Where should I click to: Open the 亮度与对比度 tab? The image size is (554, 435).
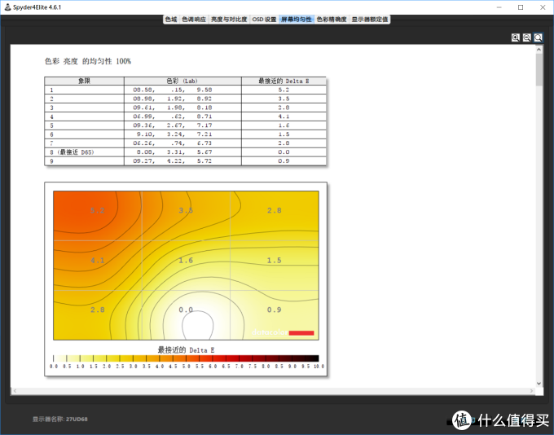[229, 20]
